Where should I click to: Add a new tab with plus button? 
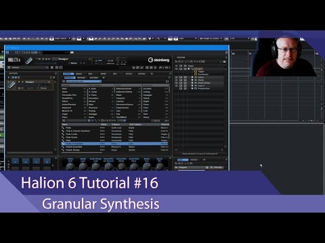coord(152,74)
